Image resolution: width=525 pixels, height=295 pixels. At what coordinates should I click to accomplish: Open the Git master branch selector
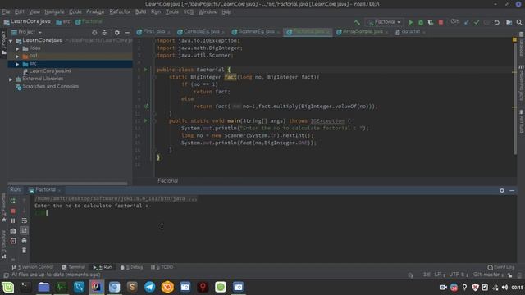tap(488, 275)
